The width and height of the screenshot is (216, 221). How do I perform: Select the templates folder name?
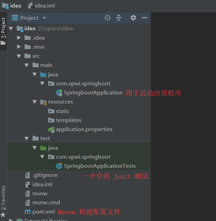69,120
